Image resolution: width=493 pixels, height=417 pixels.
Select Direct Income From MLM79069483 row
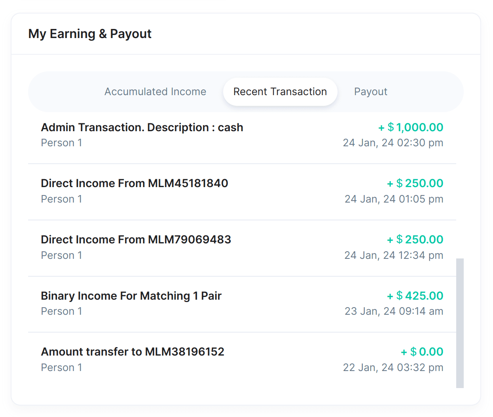(136, 240)
